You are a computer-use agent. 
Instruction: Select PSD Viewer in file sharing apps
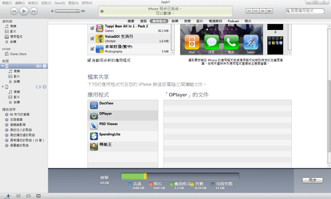123,126
